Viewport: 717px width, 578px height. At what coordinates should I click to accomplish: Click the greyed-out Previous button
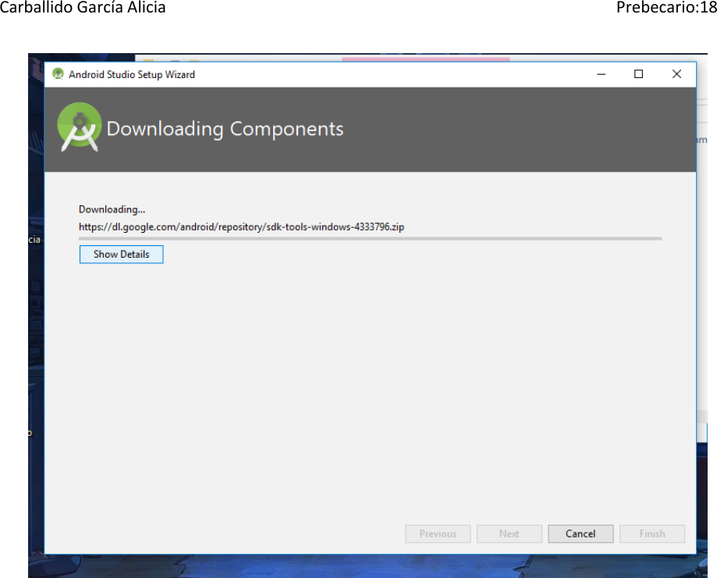(x=438, y=533)
